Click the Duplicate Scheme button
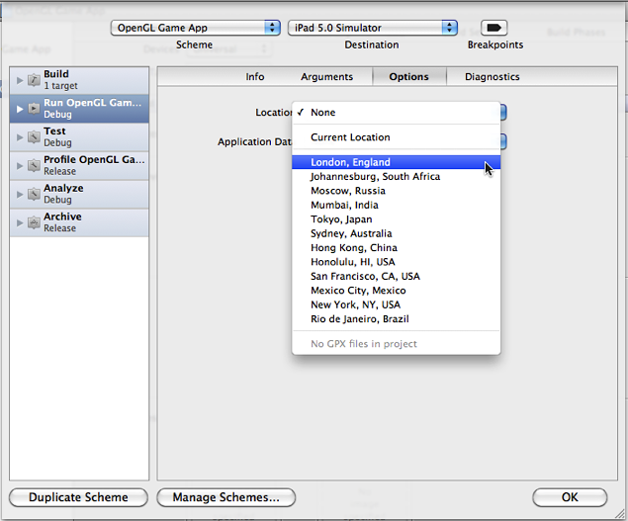628x521 pixels. click(x=78, y=497)
